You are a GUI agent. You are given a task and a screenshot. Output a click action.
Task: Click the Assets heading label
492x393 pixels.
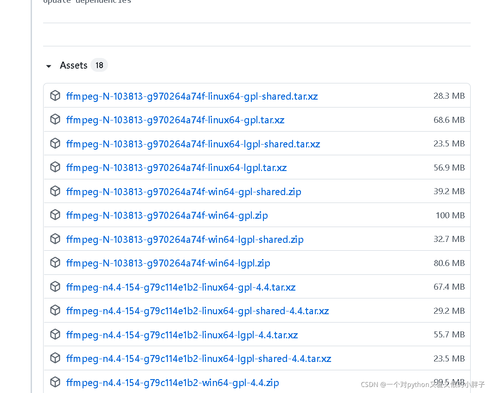[73, 65]
